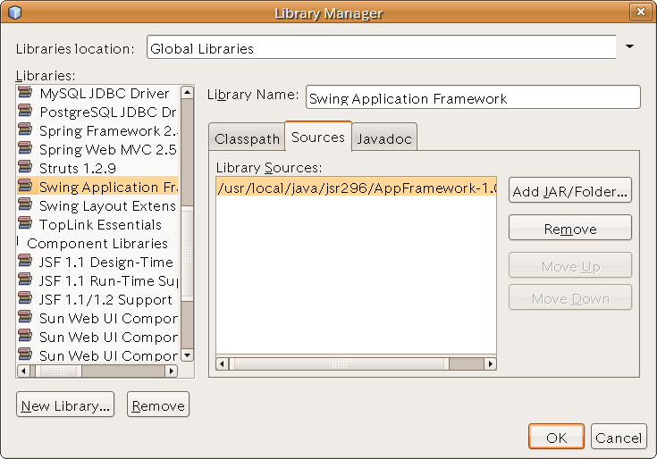Click the Struts 1.2.9 library icon
The height and width of the screenshot is (459, 657).
pos(27,169)
